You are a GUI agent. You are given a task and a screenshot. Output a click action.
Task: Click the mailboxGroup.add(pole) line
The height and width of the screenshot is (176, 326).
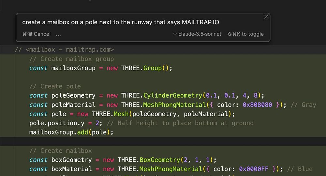tap(71, 132)
